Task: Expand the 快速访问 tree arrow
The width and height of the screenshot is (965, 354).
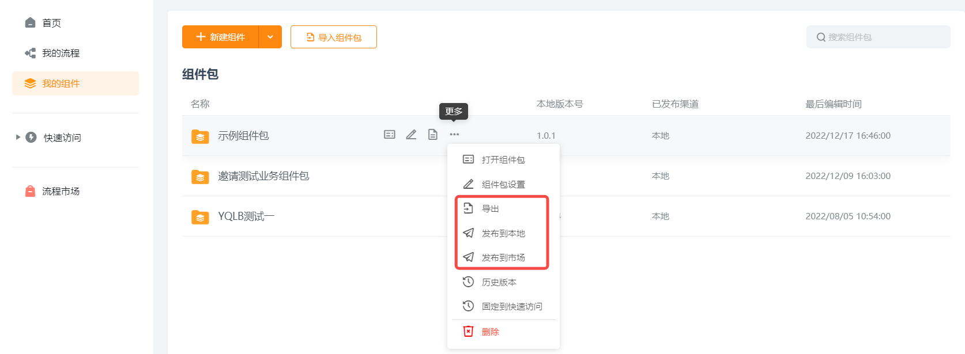Action: point(18,137)
